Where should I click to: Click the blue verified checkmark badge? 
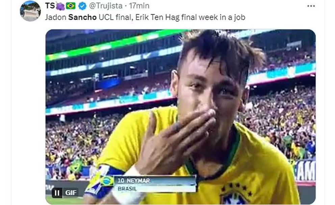[x=82, y=6]
